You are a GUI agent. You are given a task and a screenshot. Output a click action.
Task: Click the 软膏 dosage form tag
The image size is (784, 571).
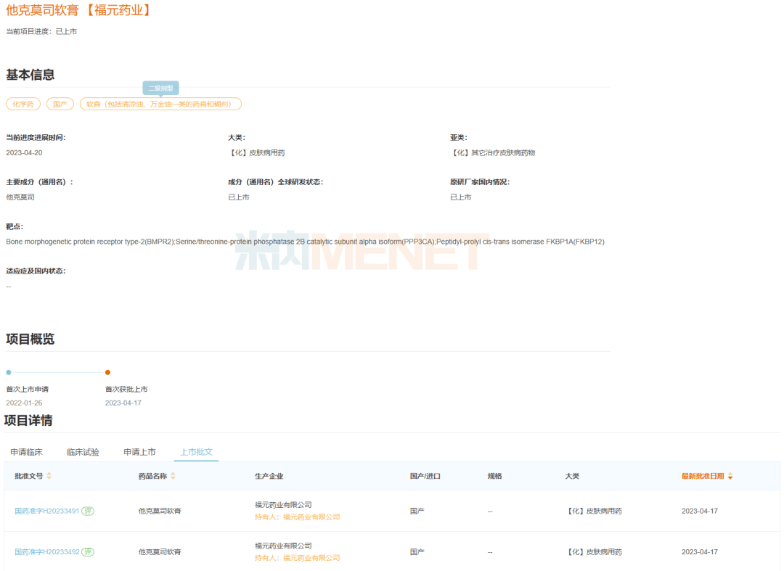(x=160, y=104)
